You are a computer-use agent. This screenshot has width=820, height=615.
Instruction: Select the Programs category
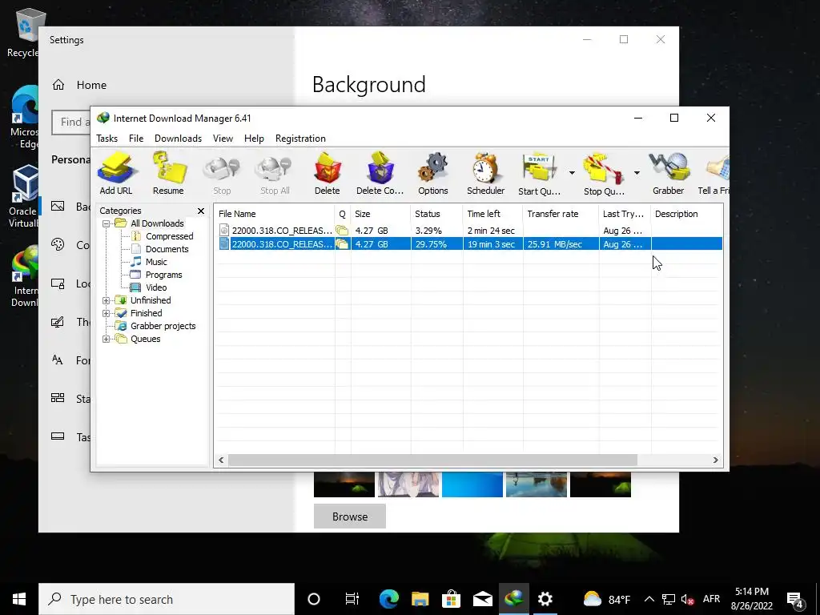pos(163,275)
